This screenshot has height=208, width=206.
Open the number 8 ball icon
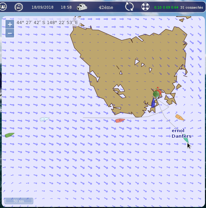(x=18, y=7)
